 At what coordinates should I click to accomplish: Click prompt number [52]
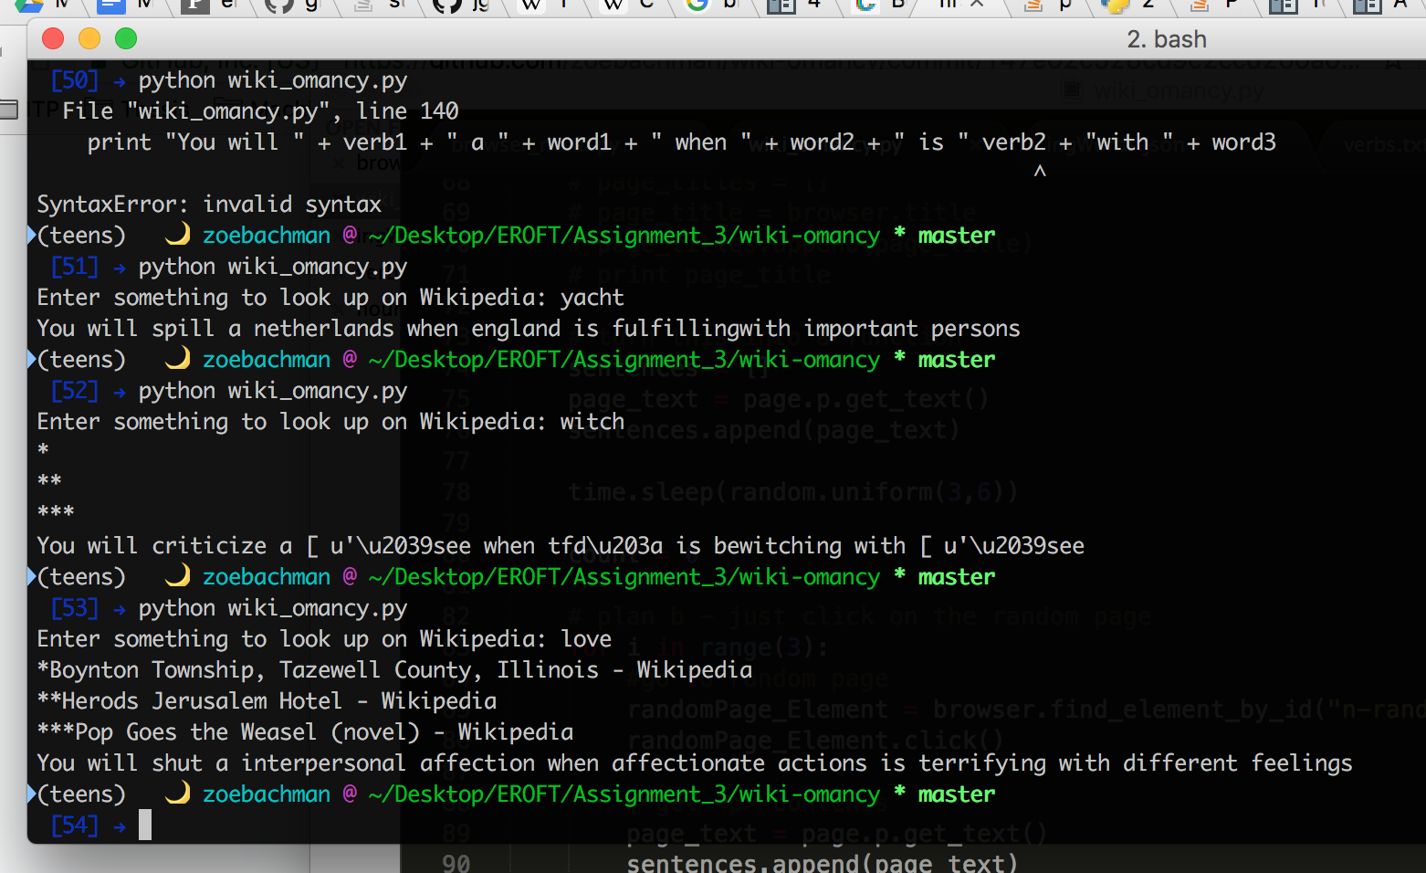(x=75, y=391)
